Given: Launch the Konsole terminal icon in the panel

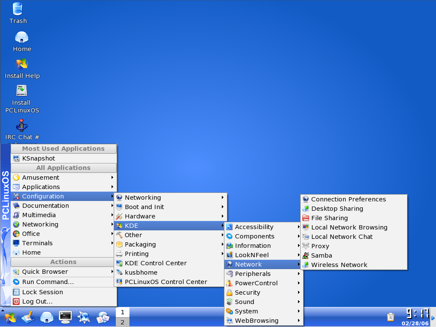Looking at the screenshot, I should 65,317.
